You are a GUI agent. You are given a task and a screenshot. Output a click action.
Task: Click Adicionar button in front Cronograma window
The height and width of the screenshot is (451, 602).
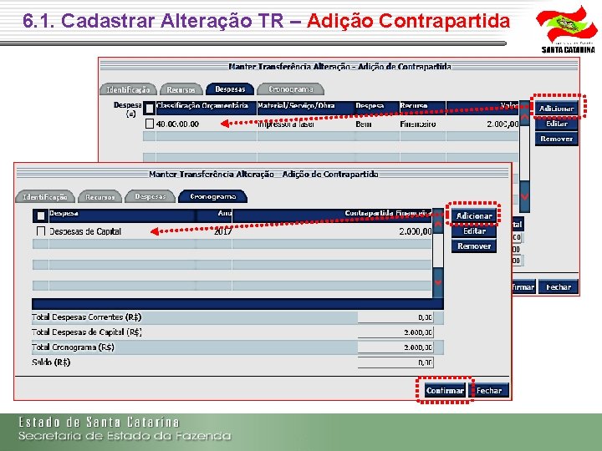coord(474,216)
